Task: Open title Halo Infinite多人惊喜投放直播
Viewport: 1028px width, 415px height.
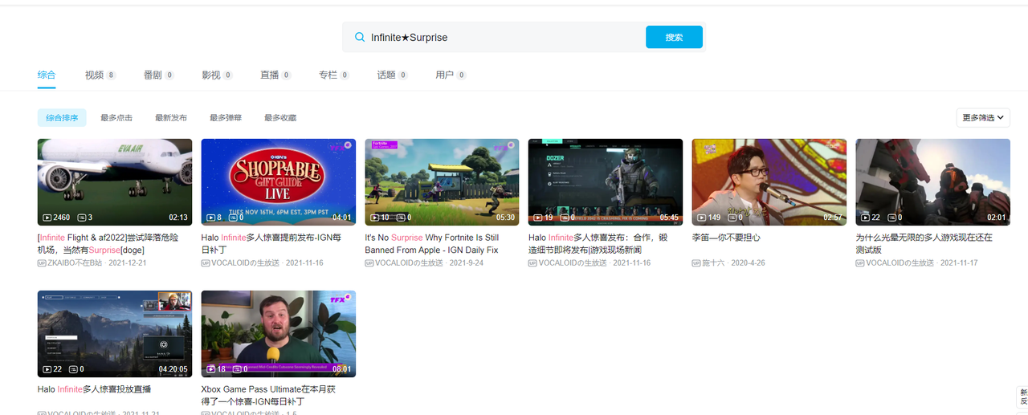Action: pos(94,389)
